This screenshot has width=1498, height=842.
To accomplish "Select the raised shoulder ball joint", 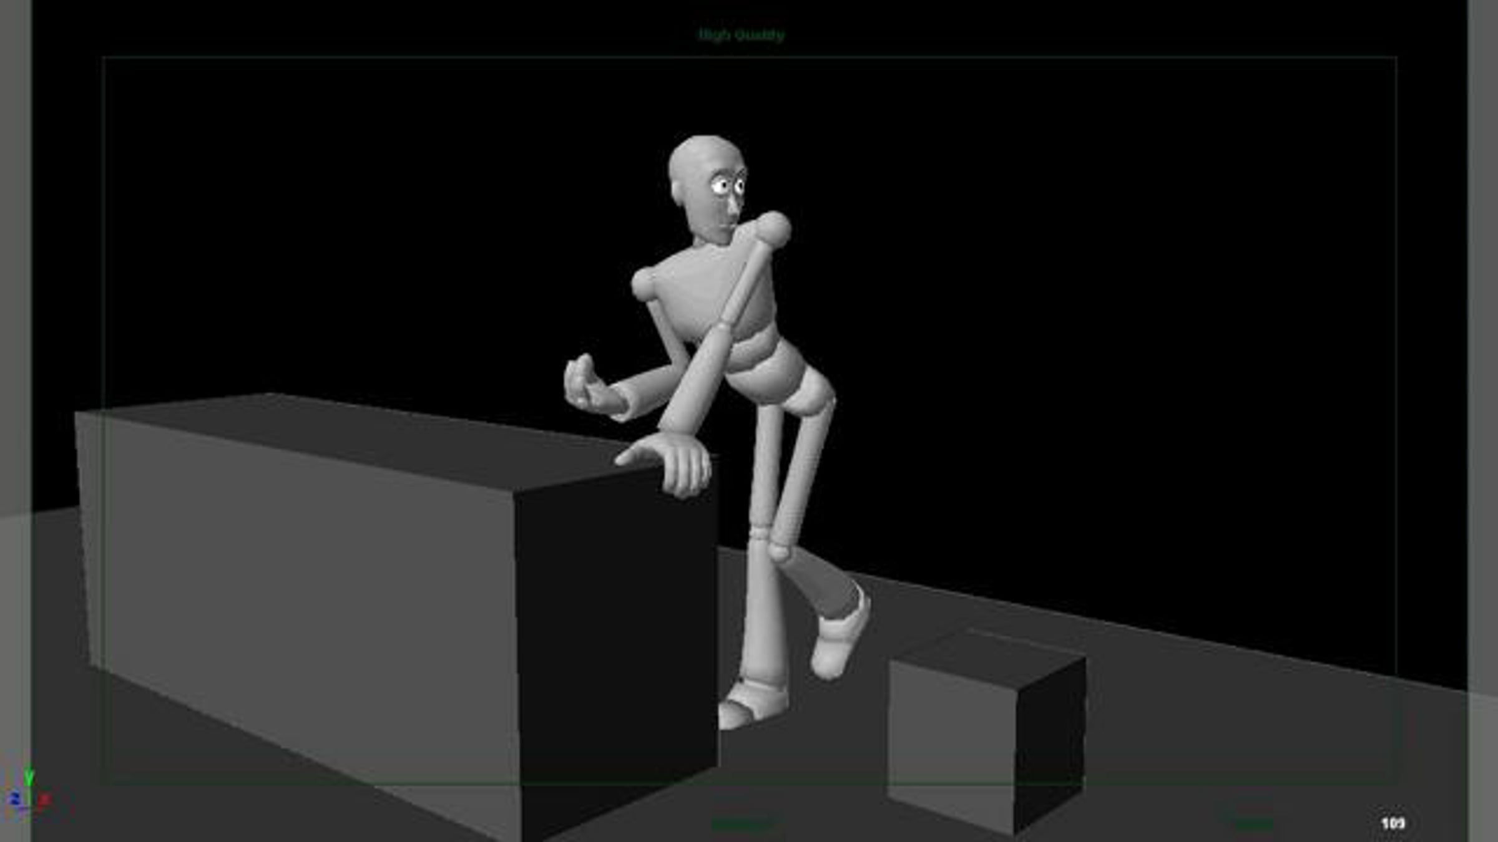I will click(x=773, y=230).
